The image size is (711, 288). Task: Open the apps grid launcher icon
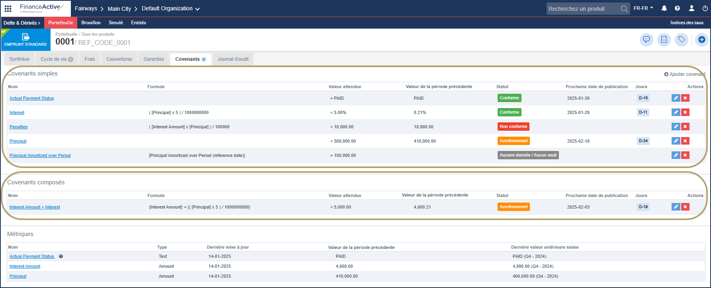[x=8, y=8]
